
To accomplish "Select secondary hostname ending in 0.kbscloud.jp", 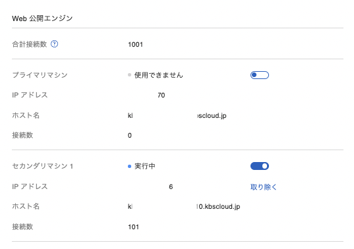I will [x=184, y=206].
